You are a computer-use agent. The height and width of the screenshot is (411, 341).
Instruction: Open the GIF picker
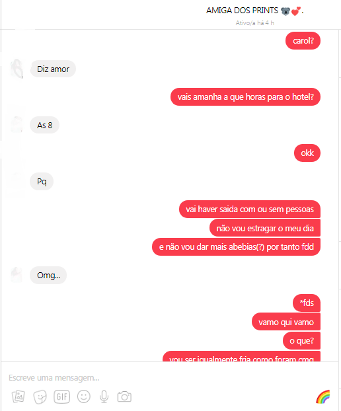pos(62,396)
